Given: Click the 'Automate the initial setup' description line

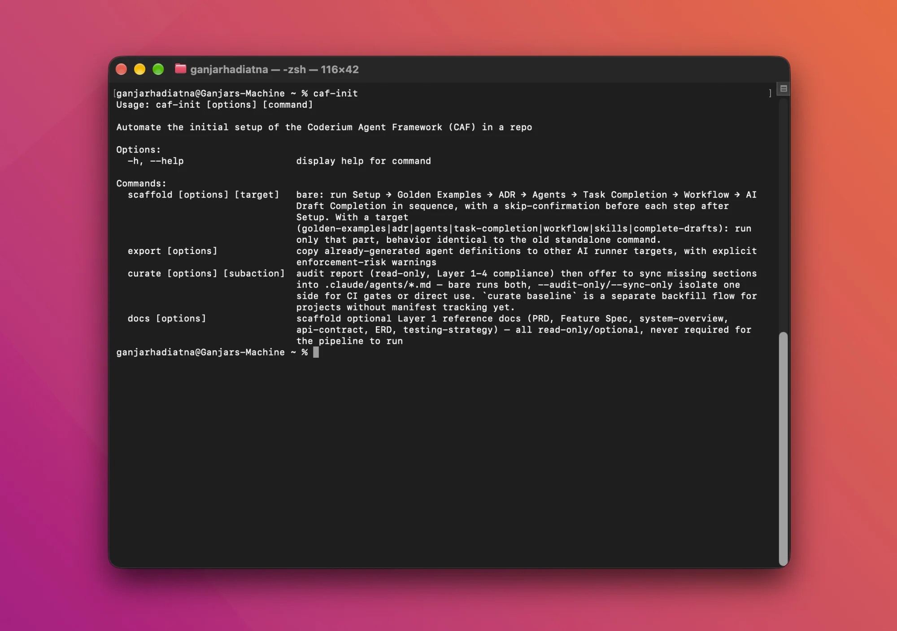Looking at the screenshot, I should [x=324, y=127].
